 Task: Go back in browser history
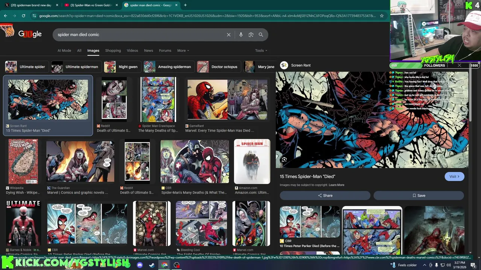5,16
